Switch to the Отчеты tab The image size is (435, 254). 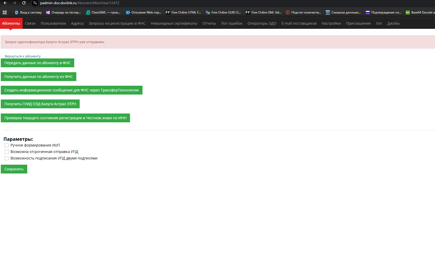click(209, 23)
